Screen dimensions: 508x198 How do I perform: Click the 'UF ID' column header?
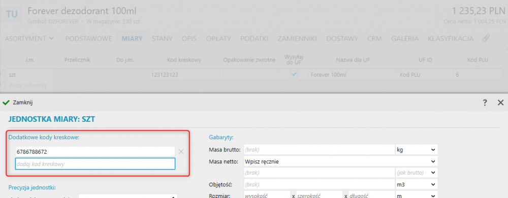tap(425, 60)
